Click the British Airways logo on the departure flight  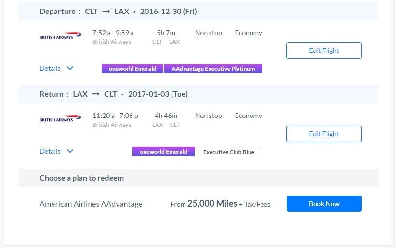point(60,36)
